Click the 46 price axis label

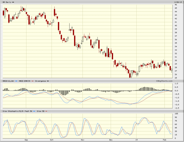(176, 5)
